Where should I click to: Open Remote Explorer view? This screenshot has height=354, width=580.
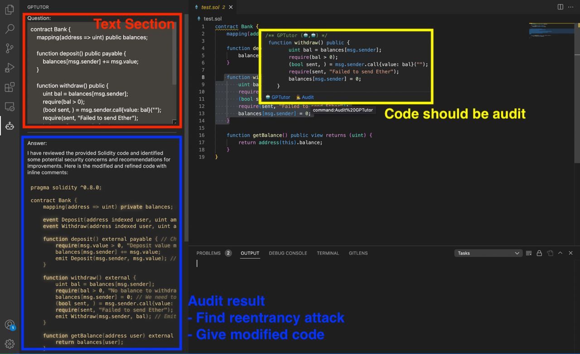pos(10,107)
